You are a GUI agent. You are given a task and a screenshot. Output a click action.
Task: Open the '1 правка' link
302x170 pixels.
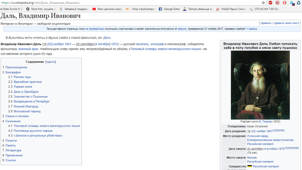point(252,29)
